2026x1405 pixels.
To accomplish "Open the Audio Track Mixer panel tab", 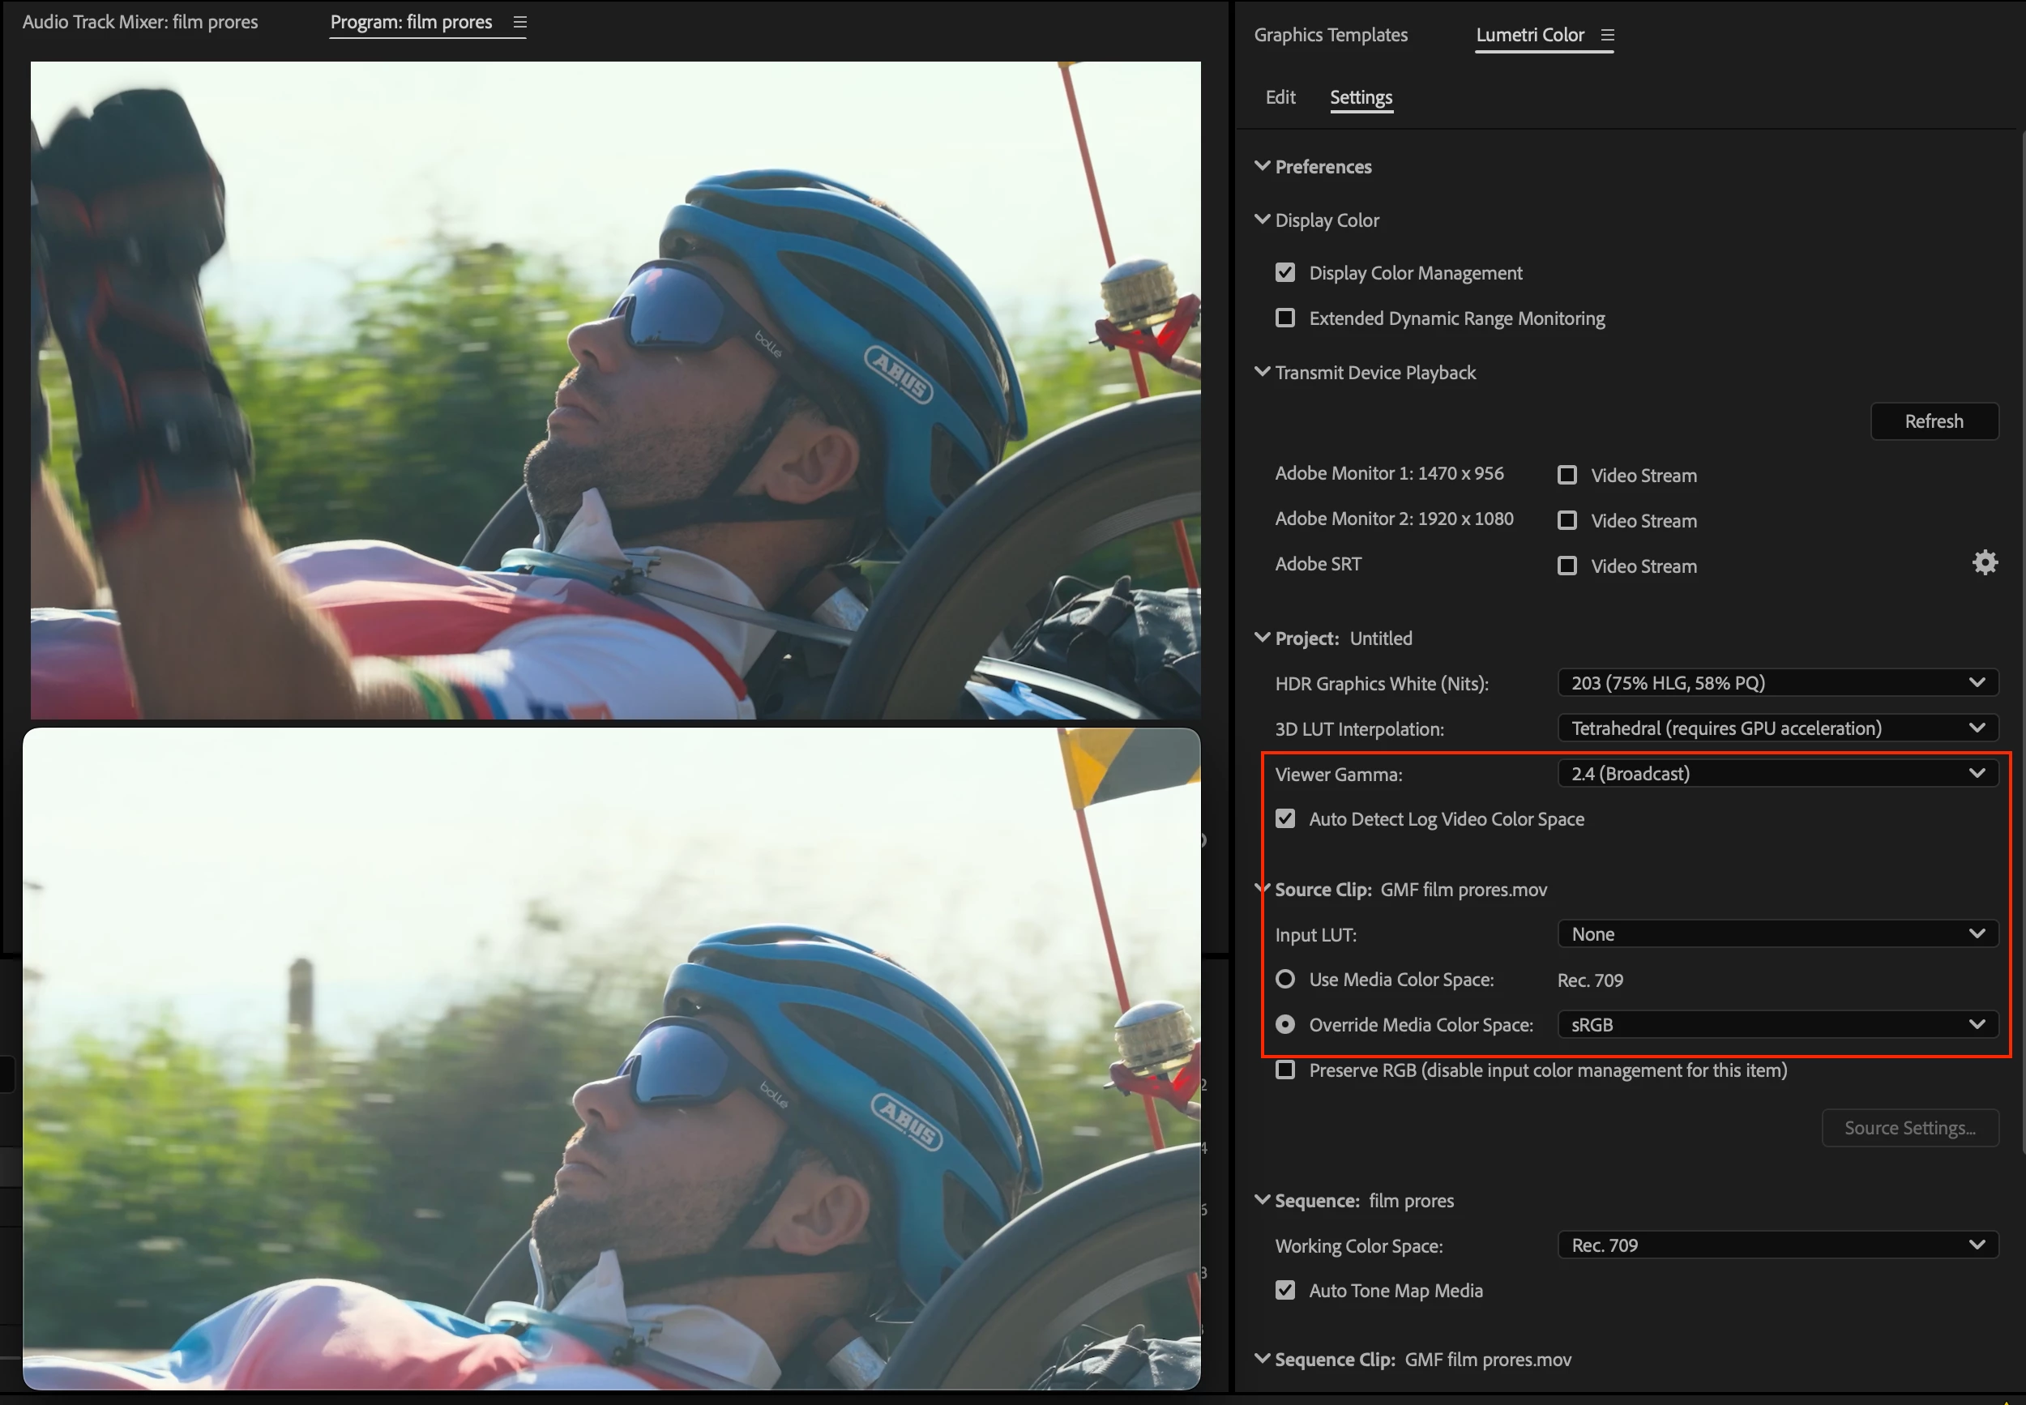I will [x=140, y=22].
